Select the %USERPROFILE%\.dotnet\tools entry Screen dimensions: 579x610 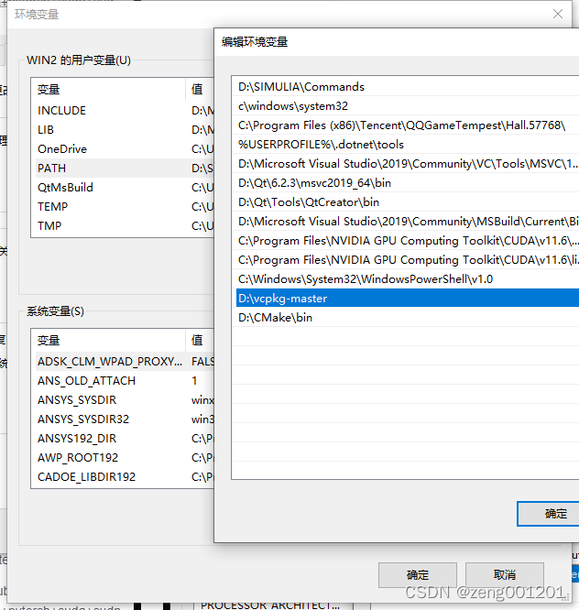coord(406,145)
